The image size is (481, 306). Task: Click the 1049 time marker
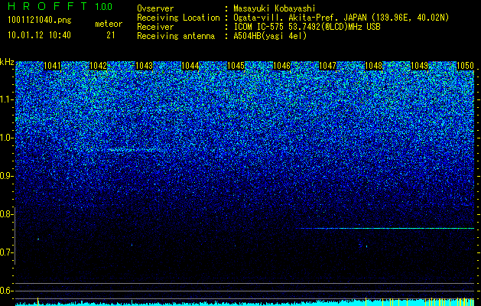pyautogui.click(x=419, y=66)
